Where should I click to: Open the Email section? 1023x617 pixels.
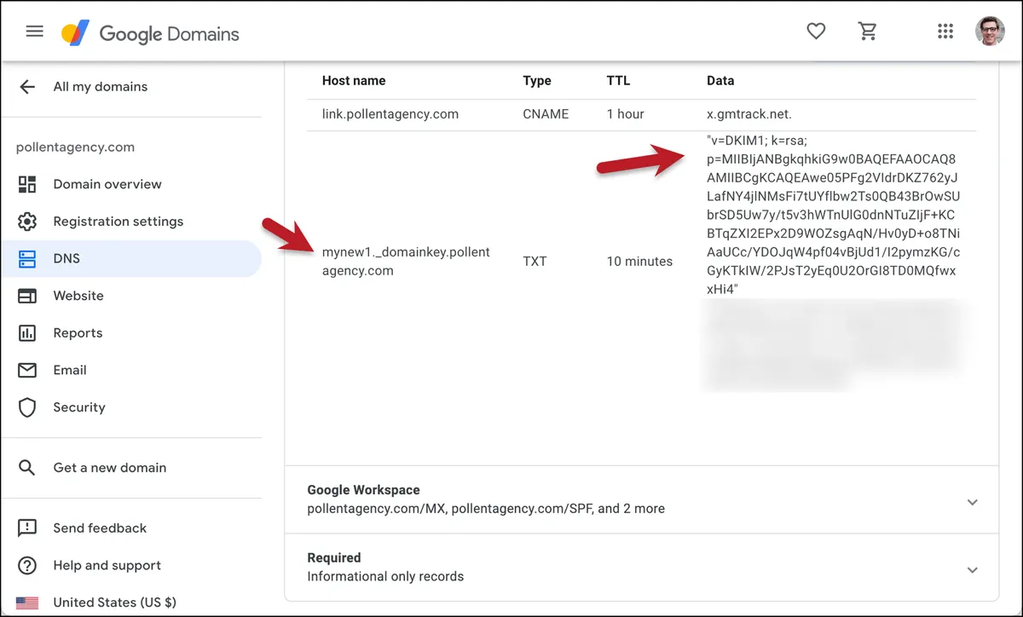70,370
